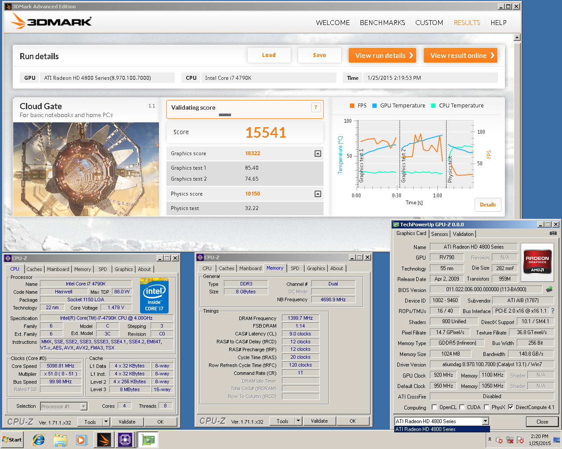562x449 pixels.
Task: Click the tray volume muted icon
Action: coord(499,440)
